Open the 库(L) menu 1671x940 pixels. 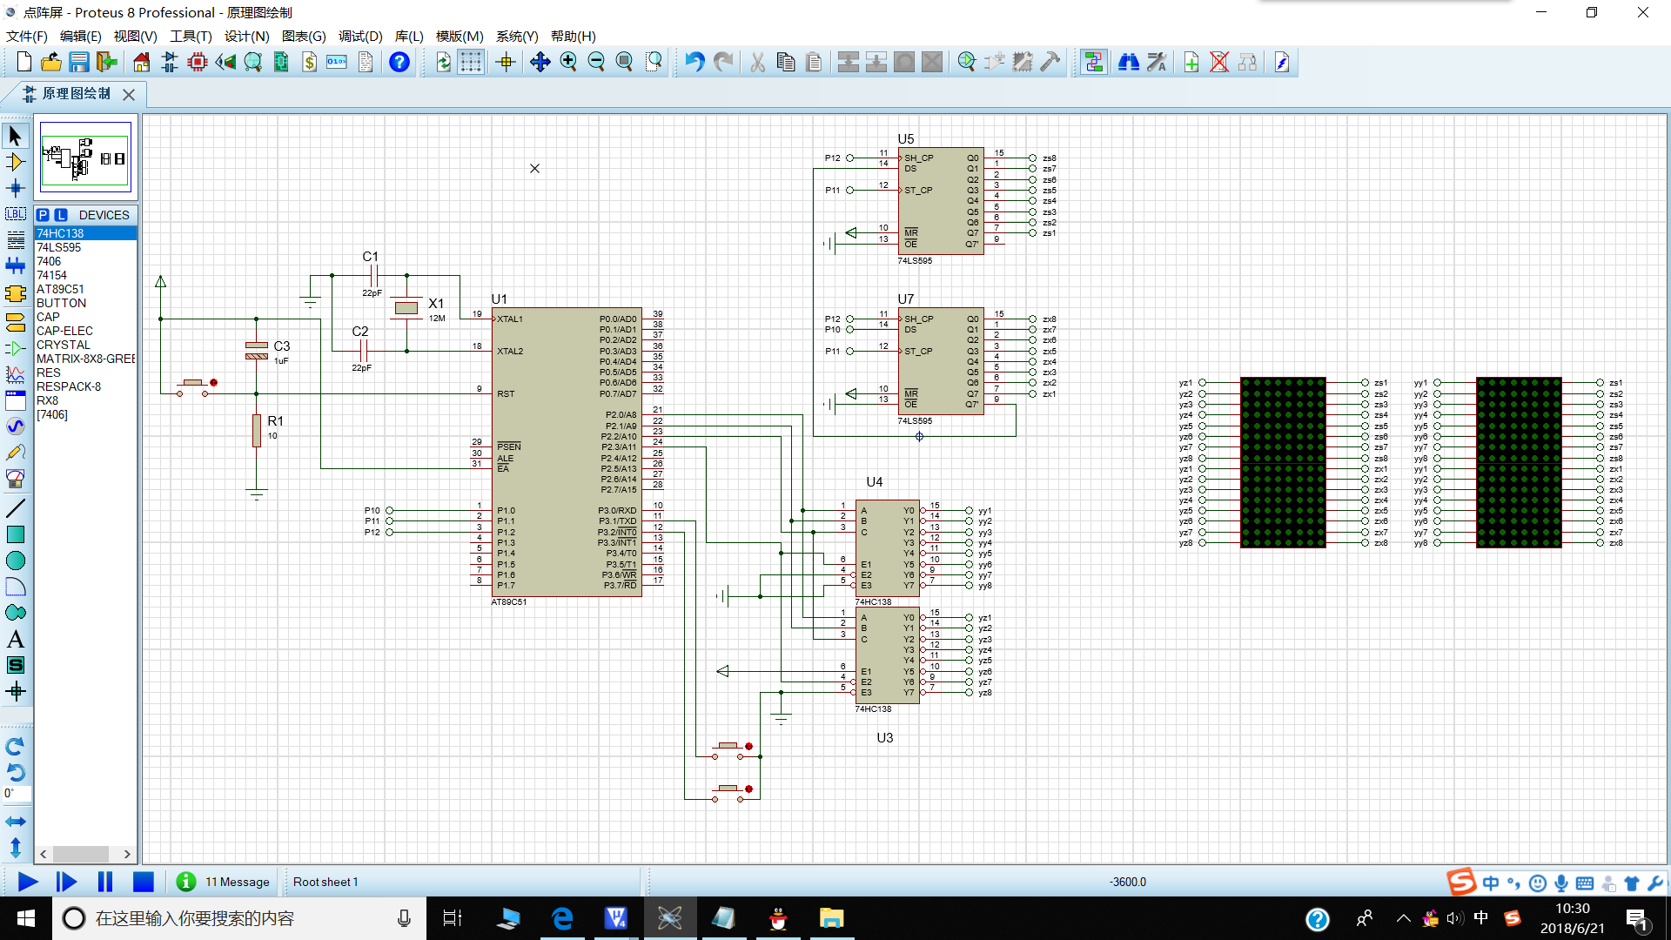409,36
